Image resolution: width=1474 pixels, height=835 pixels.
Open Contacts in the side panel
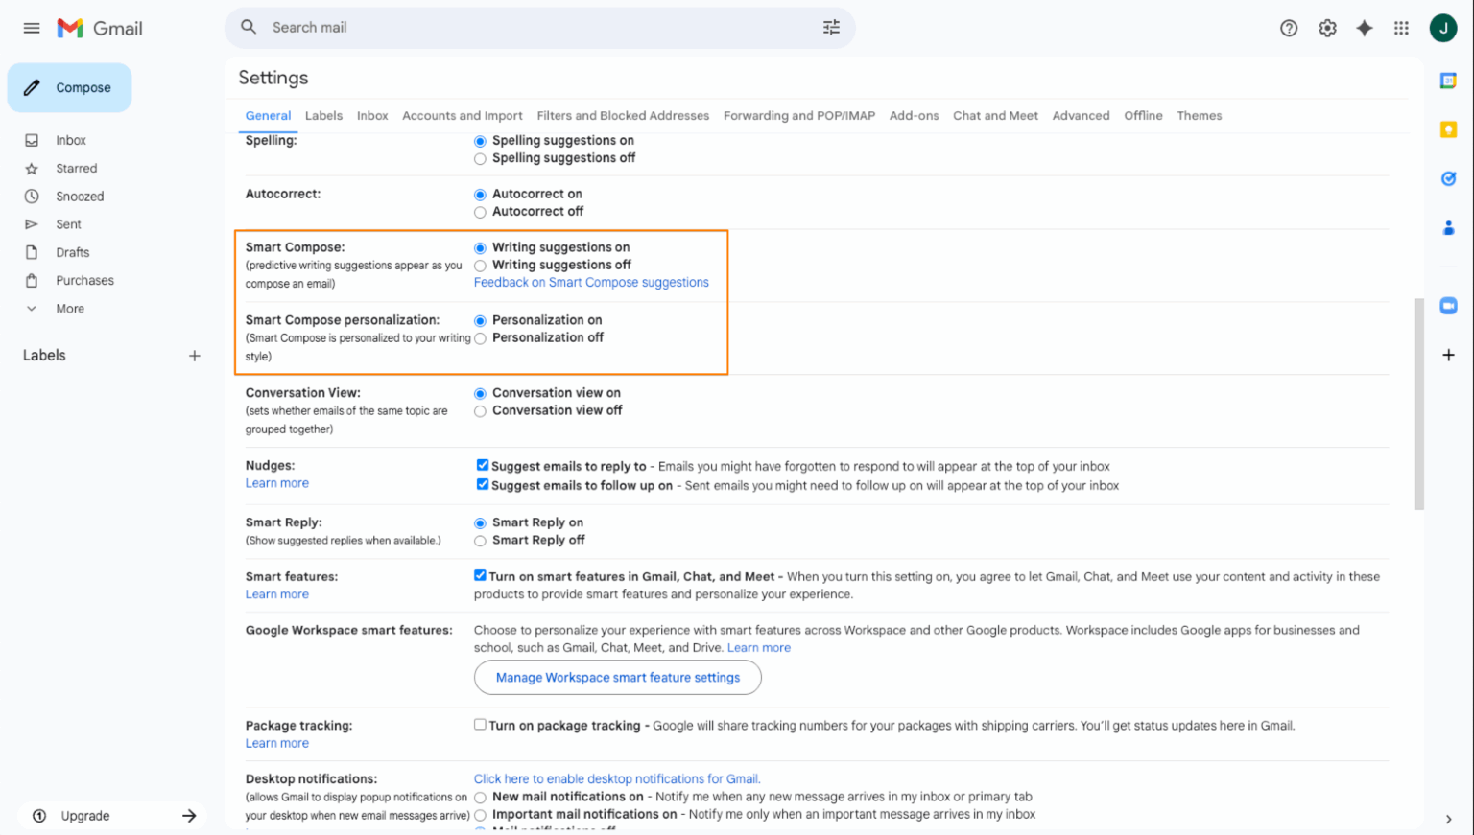pyautogui.click(x=1448, y=228)
